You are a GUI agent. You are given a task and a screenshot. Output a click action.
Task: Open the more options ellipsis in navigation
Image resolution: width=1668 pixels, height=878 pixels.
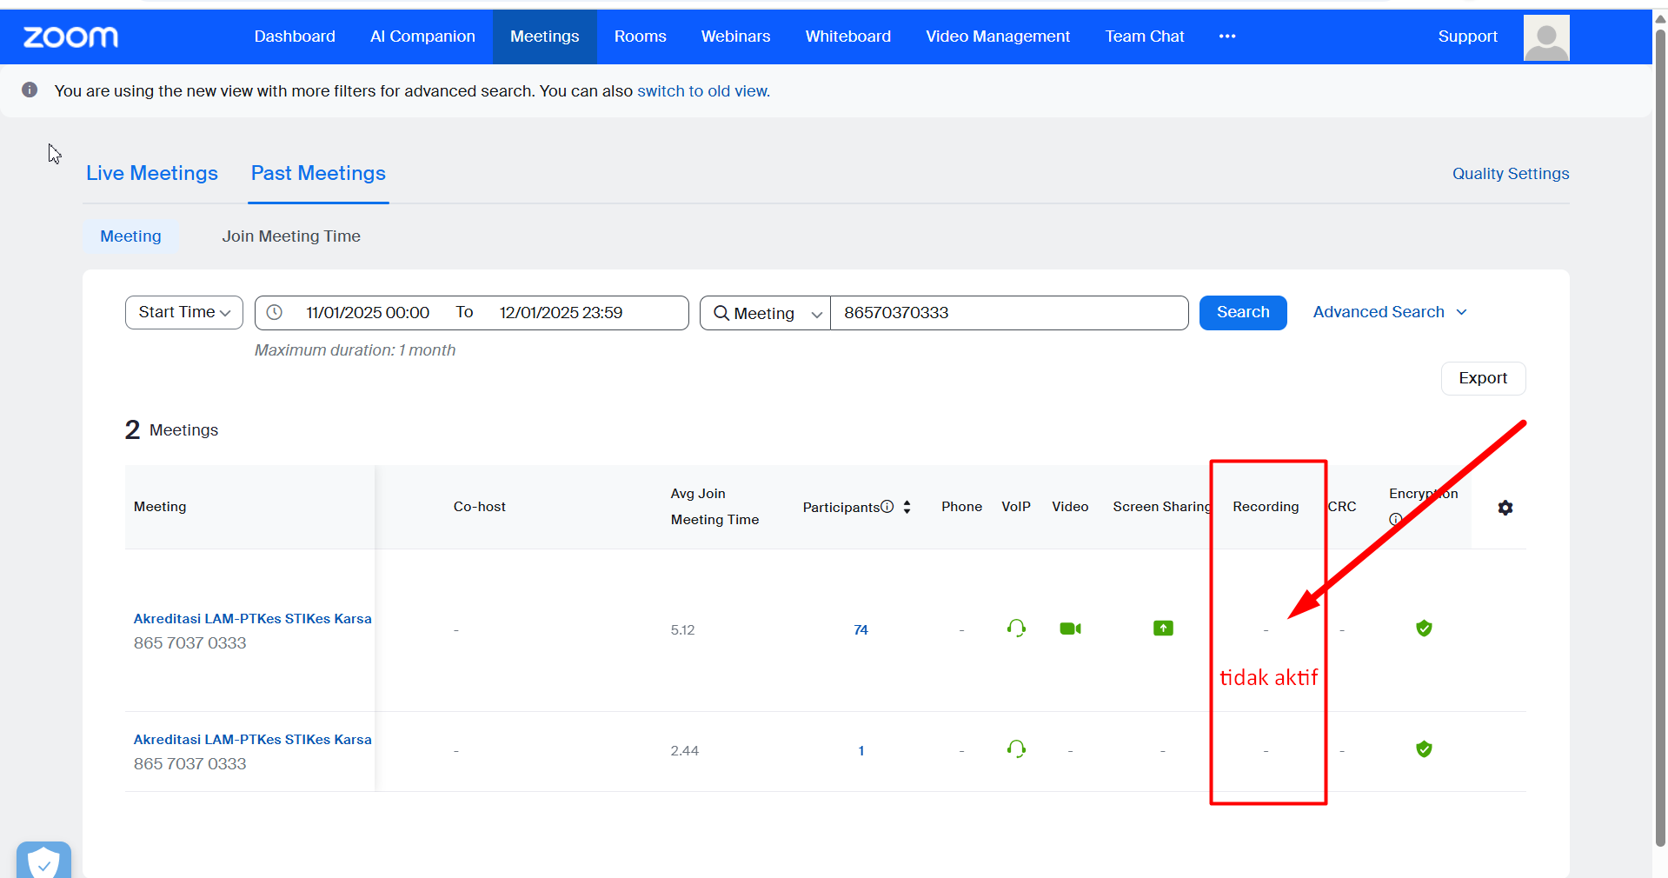point(1227,37)
